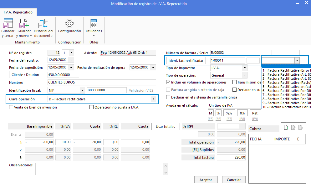Click the Observaciones text area
The height and width of the screenshot is (187, 311).
point(99,169)
